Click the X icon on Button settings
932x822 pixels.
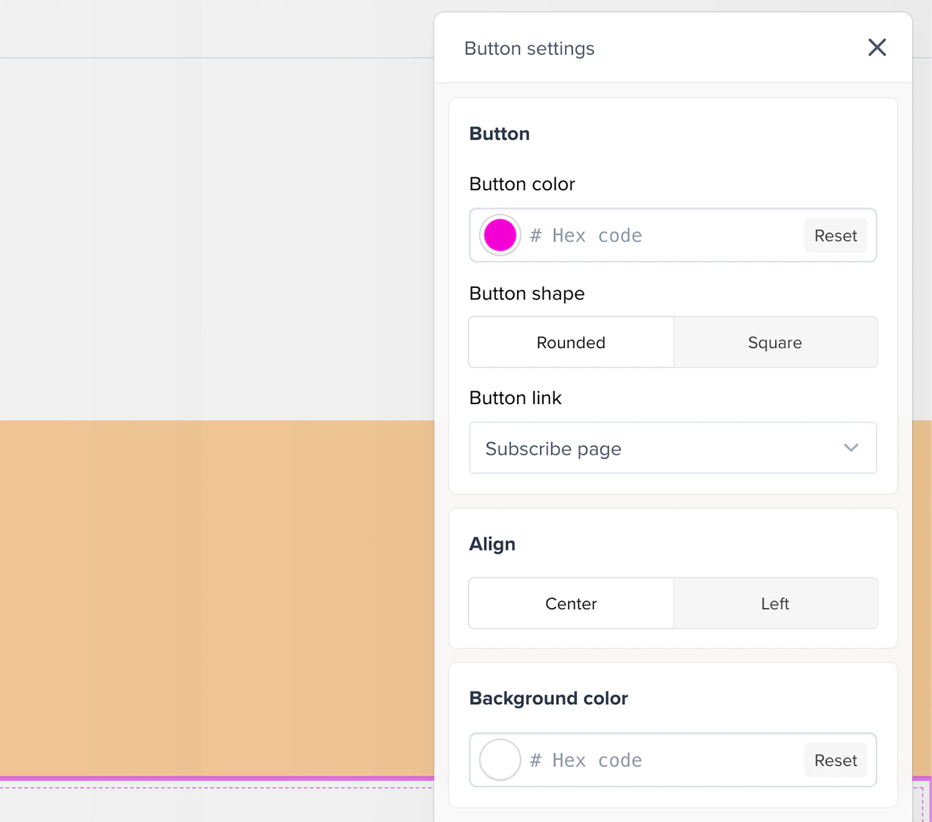(x=877, y=47)
